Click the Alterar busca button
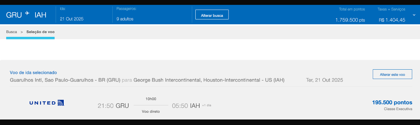This screenshot has width=420, height=125. click(x=212, y=15)
